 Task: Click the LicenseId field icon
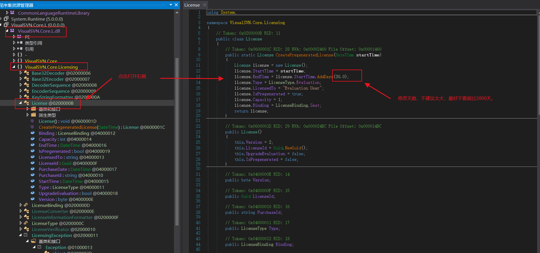(x=33, y=163)
